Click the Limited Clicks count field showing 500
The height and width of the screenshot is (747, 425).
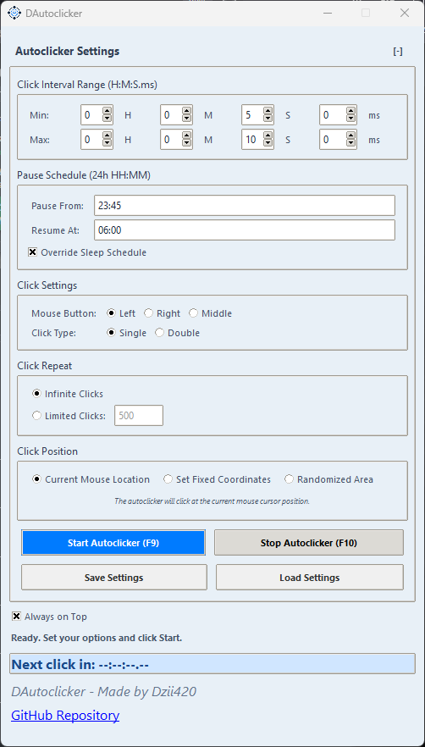(x=139, y=415)
